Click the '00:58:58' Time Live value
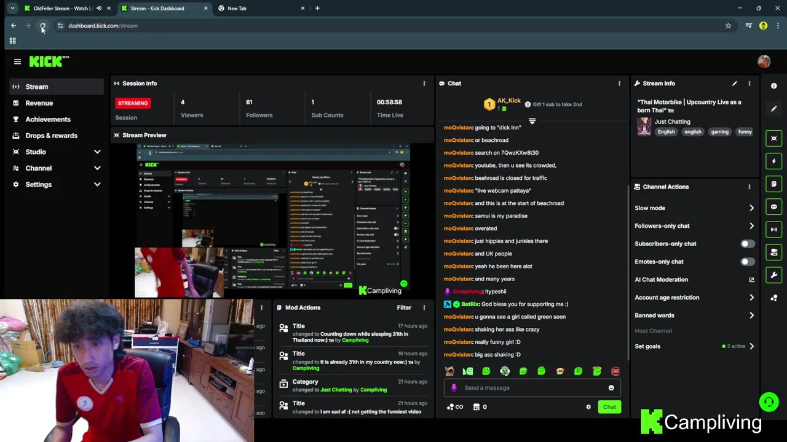Image resolution: width=787 pixels, height=442 pixels. click(389, 103)
